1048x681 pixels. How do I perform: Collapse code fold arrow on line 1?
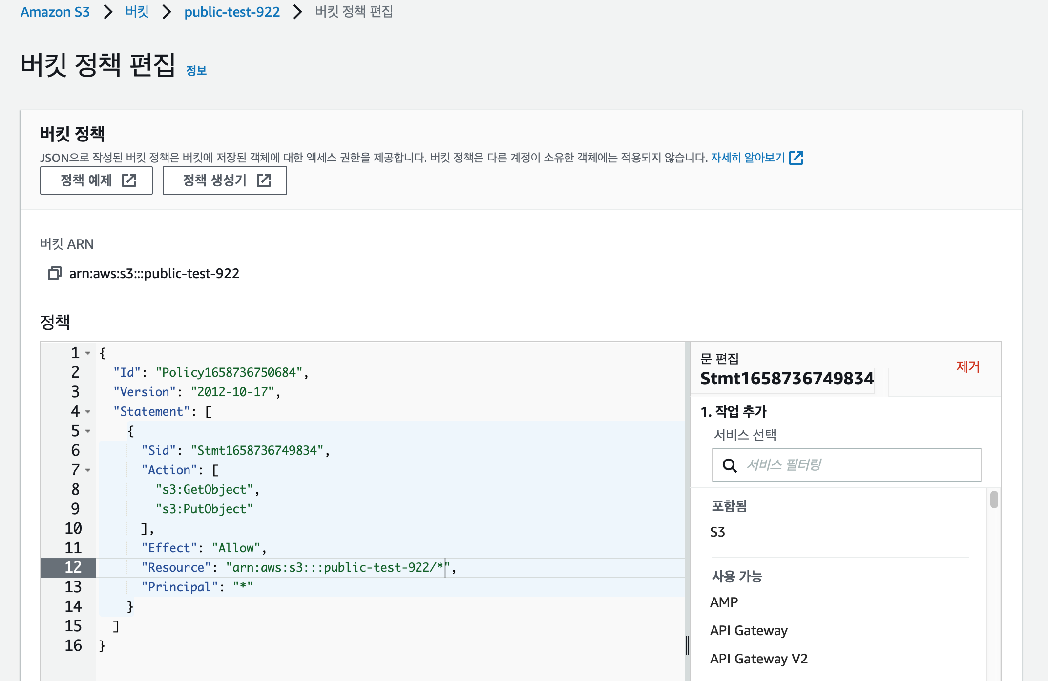tap(88, 353)
